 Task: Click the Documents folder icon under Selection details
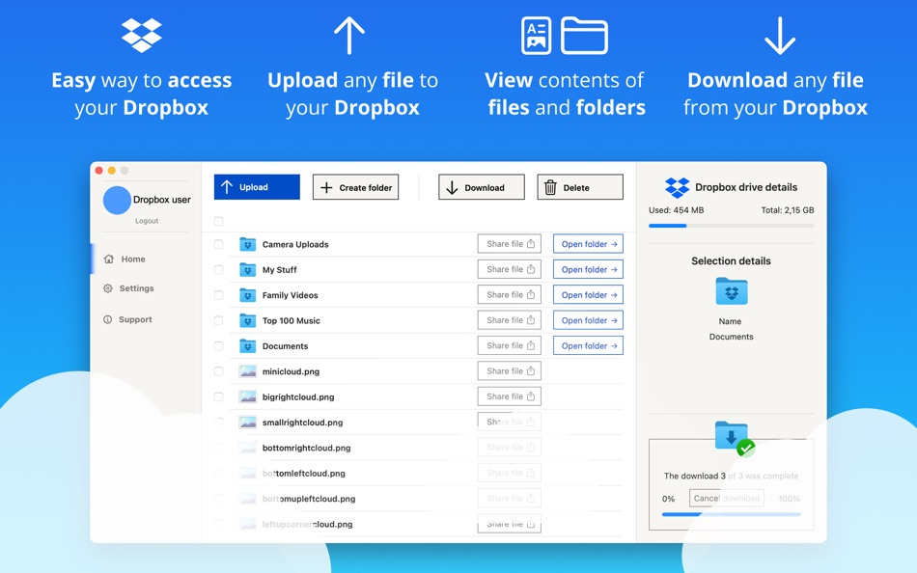(x=732, y=291)
